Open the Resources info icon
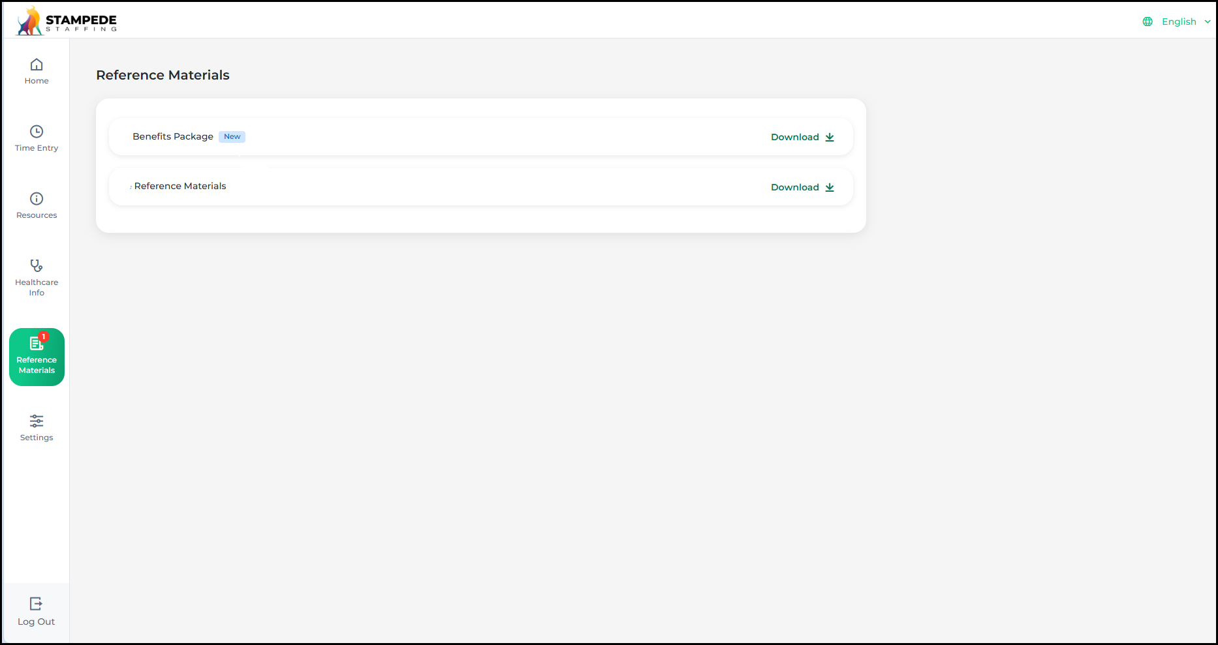This screenshot has height=645, width=1218. tap(37, 198)
